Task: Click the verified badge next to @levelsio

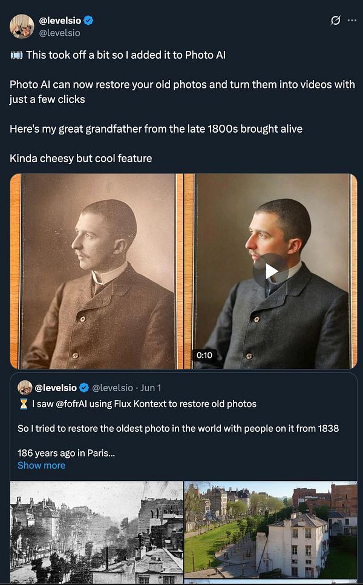Action: pyautogui.click(x=88, y=19)
